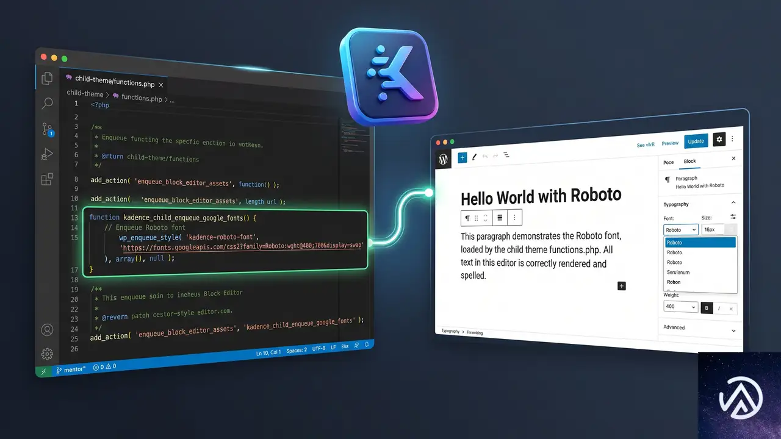781x439 pixels.
Task: Open the Accounts icon in the editor sidebar
Action: point(47,330)
